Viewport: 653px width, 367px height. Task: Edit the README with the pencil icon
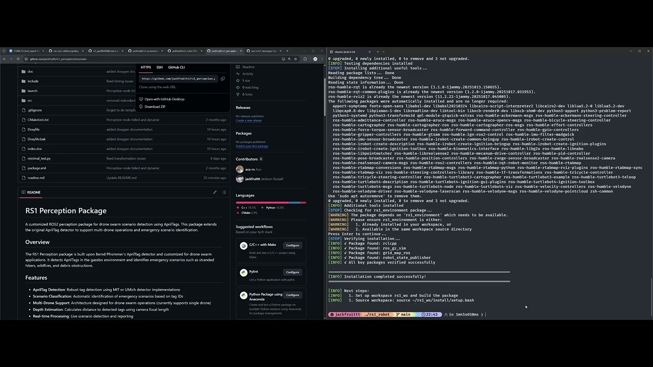click(215, 192)
